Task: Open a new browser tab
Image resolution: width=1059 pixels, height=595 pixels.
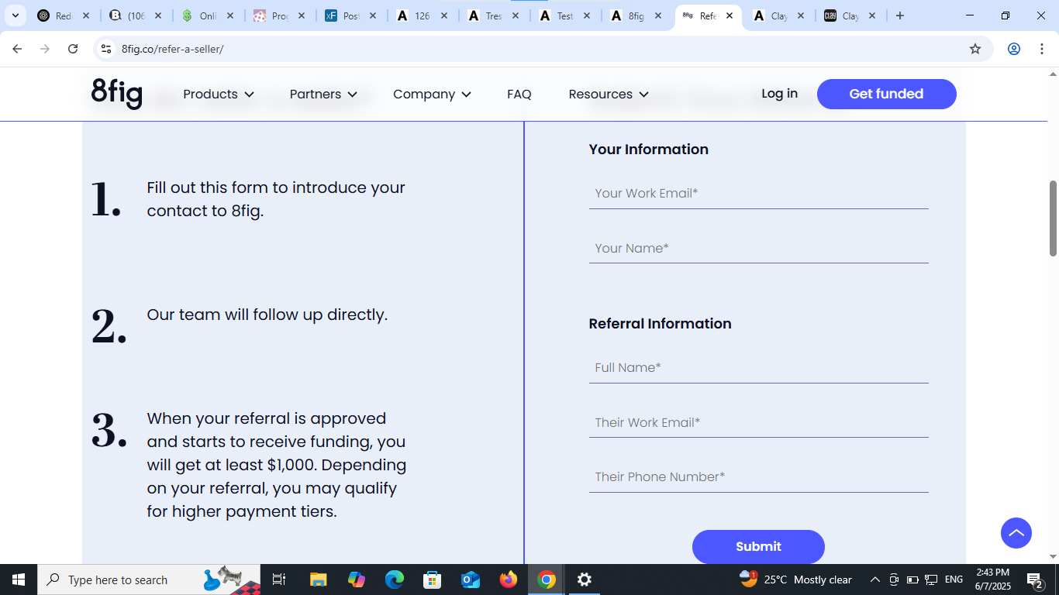Action: pos(900,15)
